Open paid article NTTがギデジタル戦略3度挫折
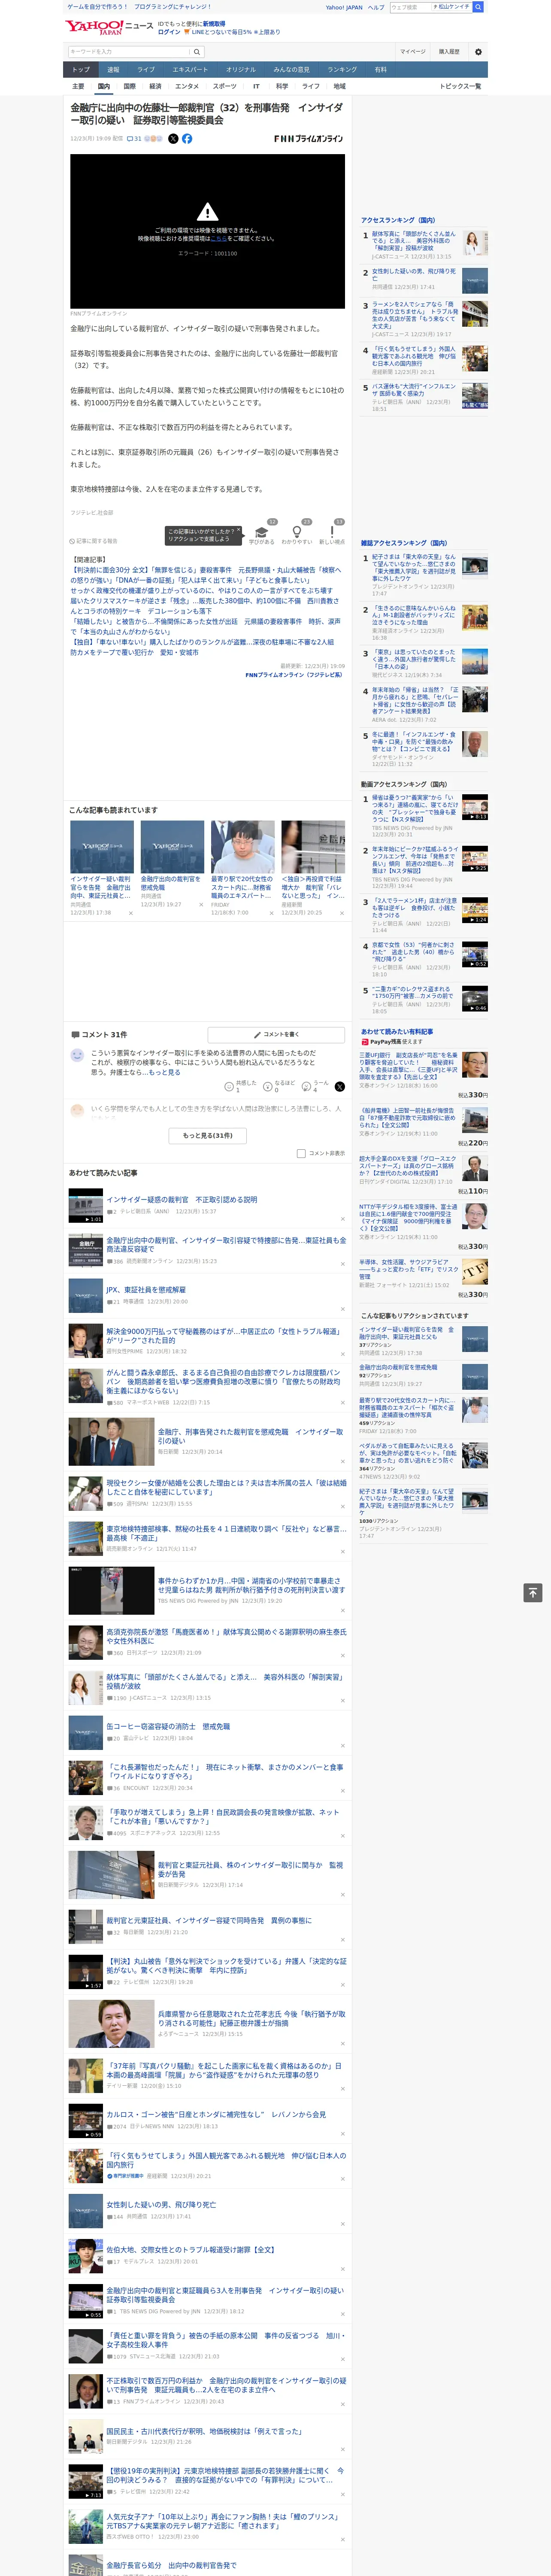 (x=408, y=1219)
